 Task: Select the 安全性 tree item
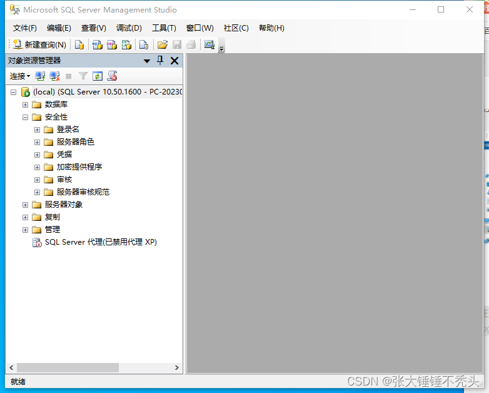click(x=56, y=117)
